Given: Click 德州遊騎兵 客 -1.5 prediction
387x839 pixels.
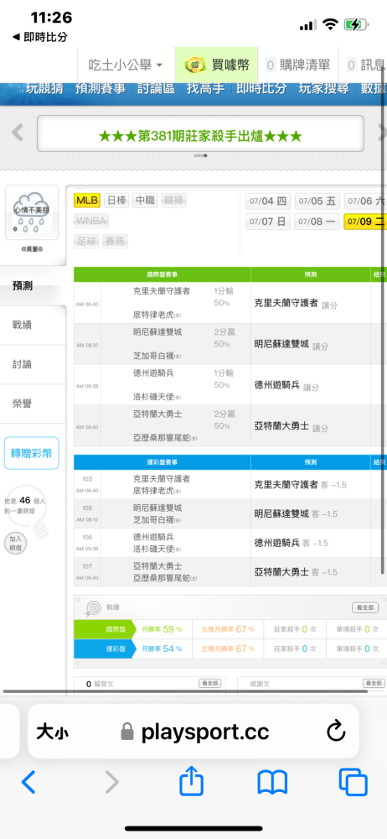Looking at the screenshot, I should (292, 543).
